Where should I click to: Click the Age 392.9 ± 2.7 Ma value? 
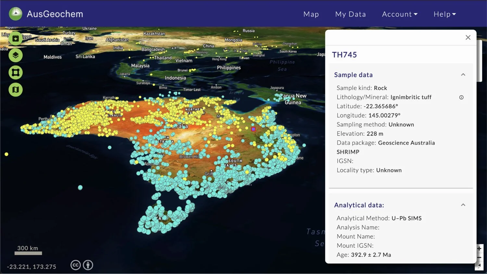371,255
